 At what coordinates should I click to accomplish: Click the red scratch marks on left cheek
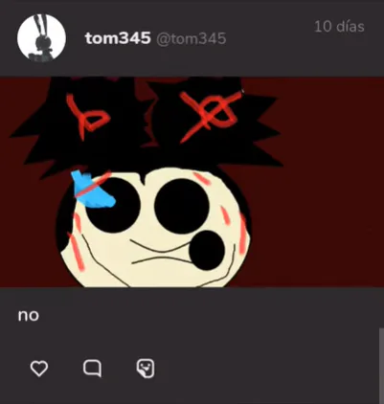click(x=77, y=242)
